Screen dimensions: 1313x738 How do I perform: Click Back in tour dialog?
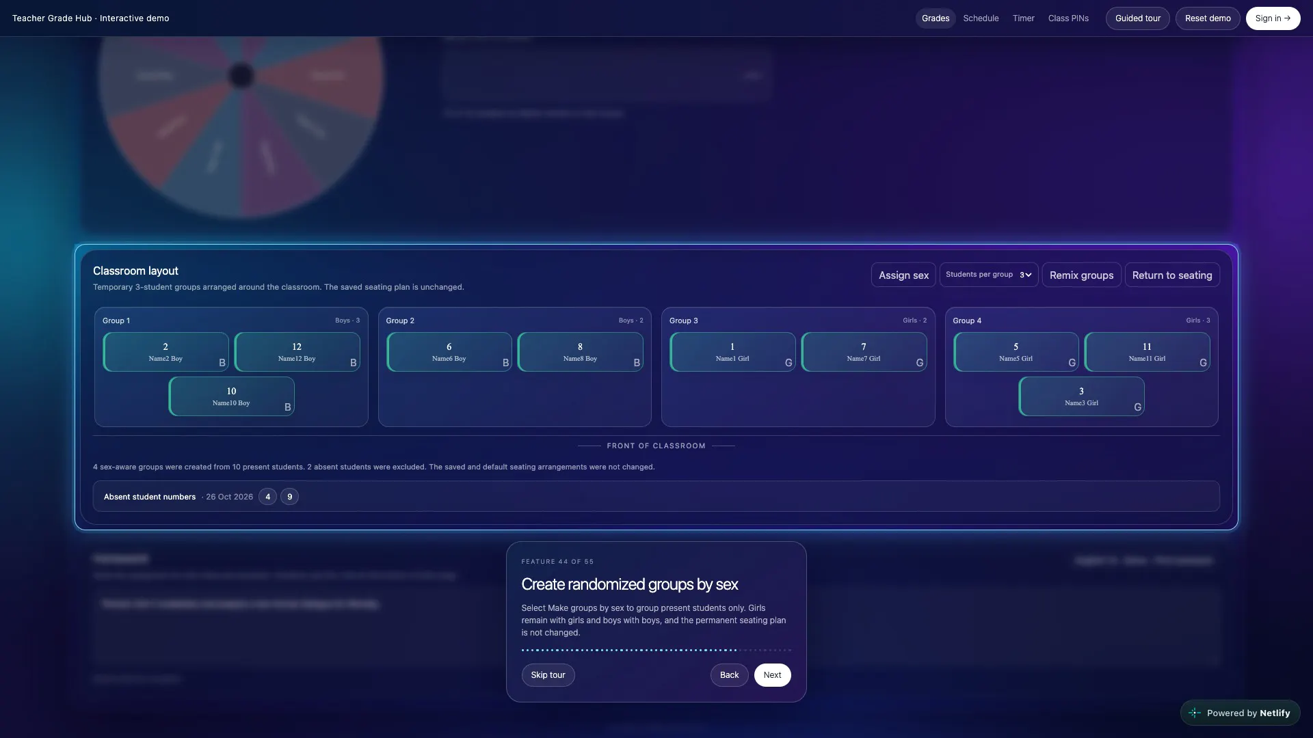[x=729, y=675]
